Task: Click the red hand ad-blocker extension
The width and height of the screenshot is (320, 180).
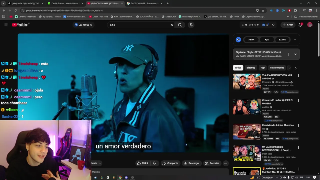Action: [289, 10]
